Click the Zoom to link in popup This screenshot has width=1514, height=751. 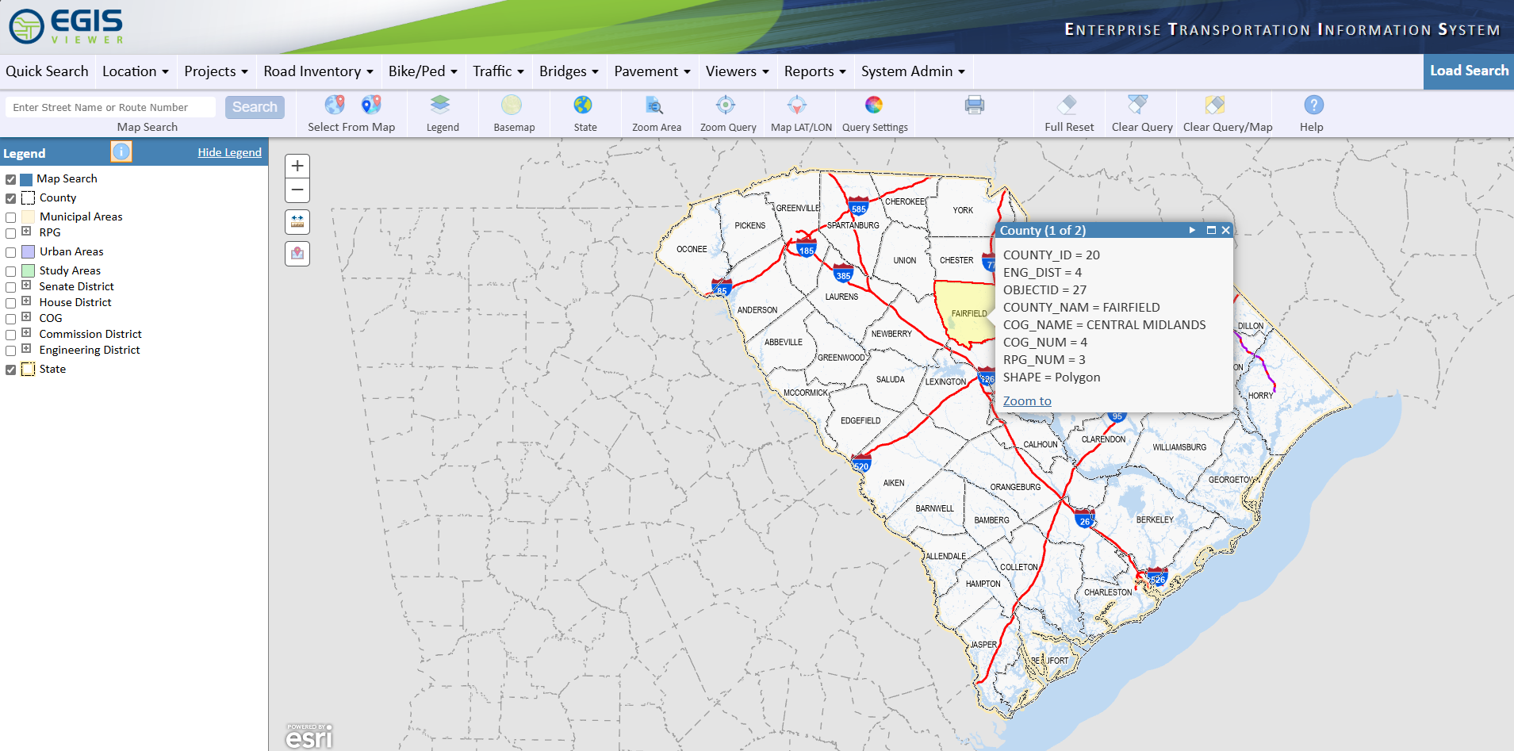(1027, 401)
